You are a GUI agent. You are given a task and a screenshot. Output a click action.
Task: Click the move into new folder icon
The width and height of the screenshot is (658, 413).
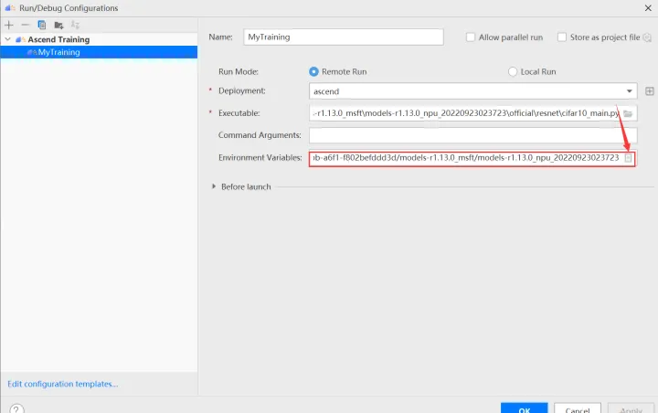[58, 25]
